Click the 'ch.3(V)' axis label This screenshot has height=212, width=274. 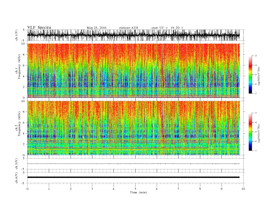pos(17,164)
